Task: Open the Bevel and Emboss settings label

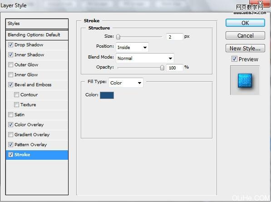Action: tap(33, 85)
